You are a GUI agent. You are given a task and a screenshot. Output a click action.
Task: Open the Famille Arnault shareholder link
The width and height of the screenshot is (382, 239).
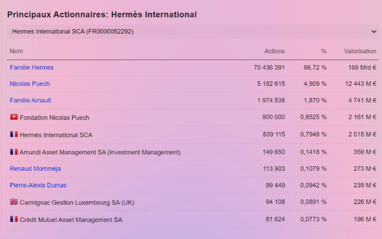(30, 100)
